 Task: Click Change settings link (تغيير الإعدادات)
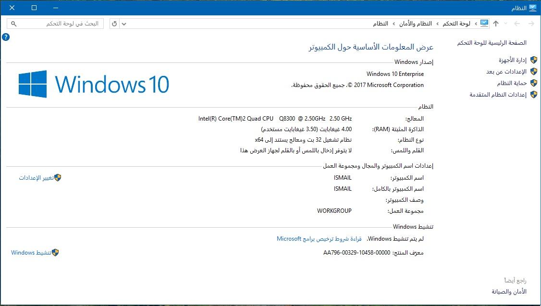click(x=36, y=178)
